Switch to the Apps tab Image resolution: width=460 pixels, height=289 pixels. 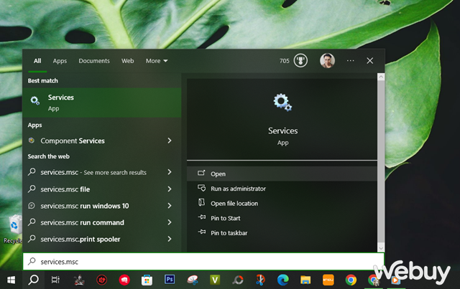click(60, 61)
